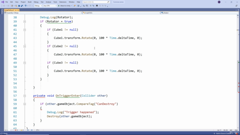Save the current file with Save icon
Screen dimensions: 240x135
click(x=19, y=6)
